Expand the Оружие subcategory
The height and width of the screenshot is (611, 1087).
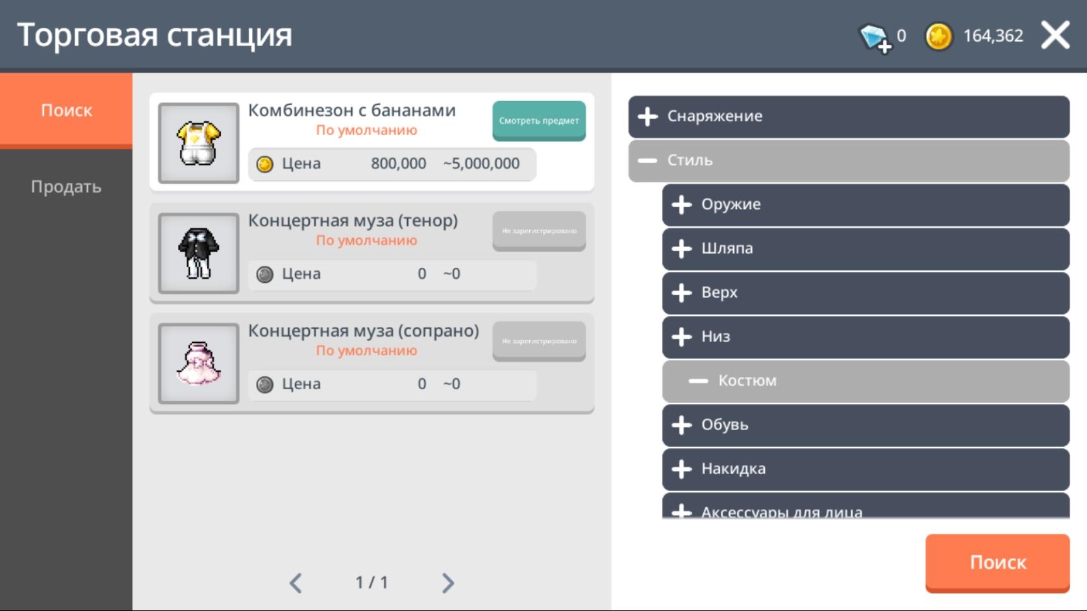(x=866, y=205)
